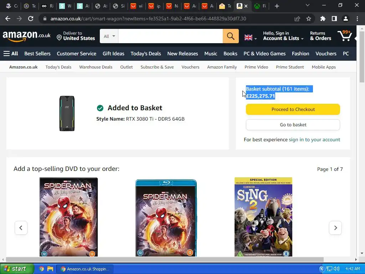The width and height of the screenshot is (365, 274).
Task: Open Best Sellers in navigation bar
Action: 37,54
